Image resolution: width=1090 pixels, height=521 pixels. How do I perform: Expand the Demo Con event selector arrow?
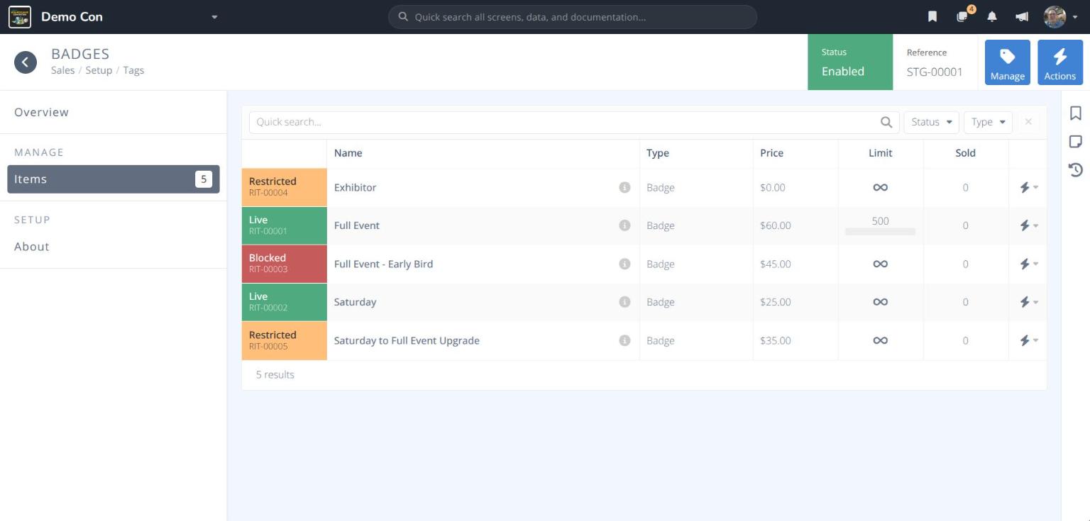[214, 17]
